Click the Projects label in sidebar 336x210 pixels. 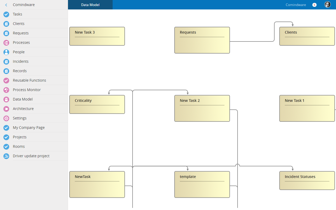click(x=20, y=137)
